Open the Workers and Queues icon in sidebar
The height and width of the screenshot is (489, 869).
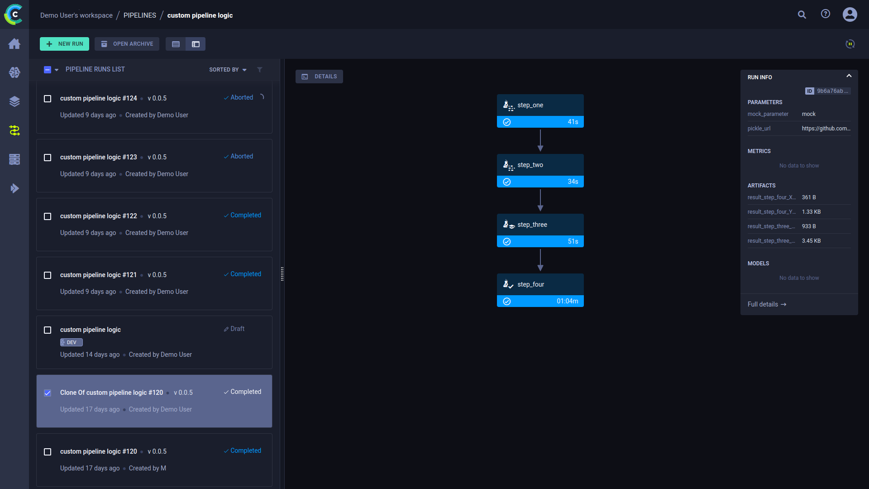(14, 159)
